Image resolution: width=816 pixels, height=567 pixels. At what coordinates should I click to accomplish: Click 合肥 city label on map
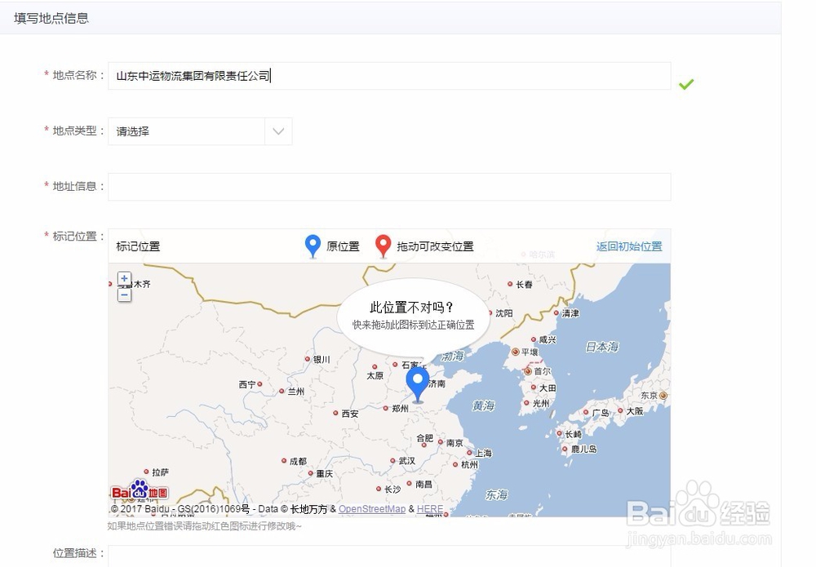[x=424, y=438]
